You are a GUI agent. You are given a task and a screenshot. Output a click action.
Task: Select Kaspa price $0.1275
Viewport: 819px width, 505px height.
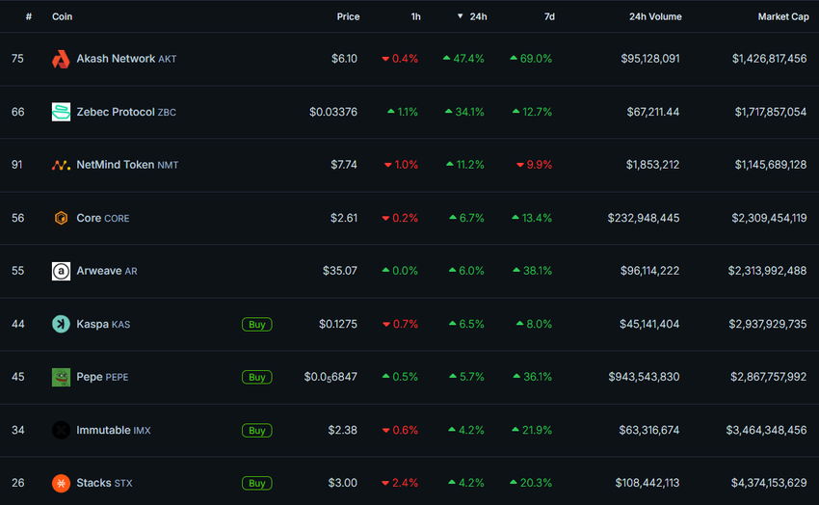tap(338, 324)
